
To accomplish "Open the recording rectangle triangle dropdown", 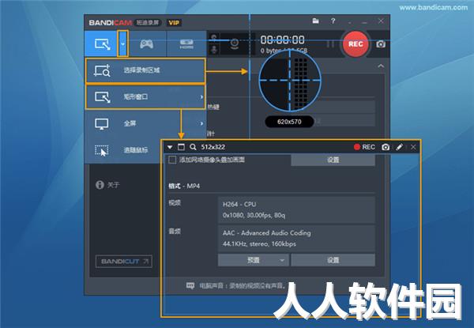I will pyautogui.click(x=170, y=147).
